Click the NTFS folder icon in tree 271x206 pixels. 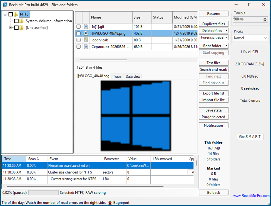pyautogui.click(x=16, y=14)
